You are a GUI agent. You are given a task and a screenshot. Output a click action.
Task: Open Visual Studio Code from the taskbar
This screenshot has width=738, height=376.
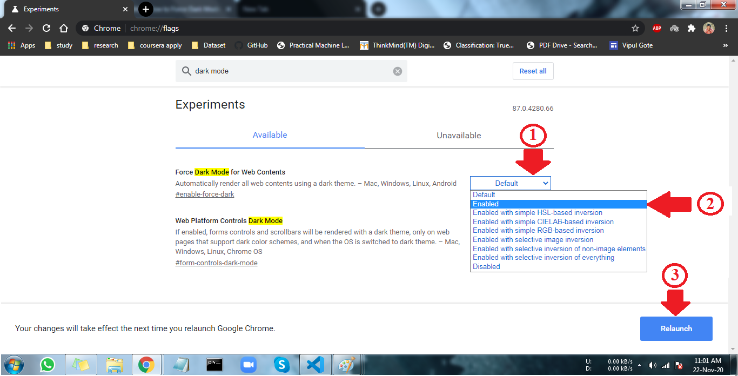coord(314,365)
